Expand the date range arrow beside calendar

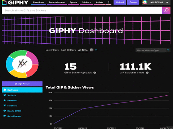96,50
